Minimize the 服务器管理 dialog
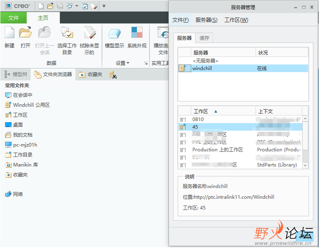Viewport: 320px width, 249px height. (295, 7)
